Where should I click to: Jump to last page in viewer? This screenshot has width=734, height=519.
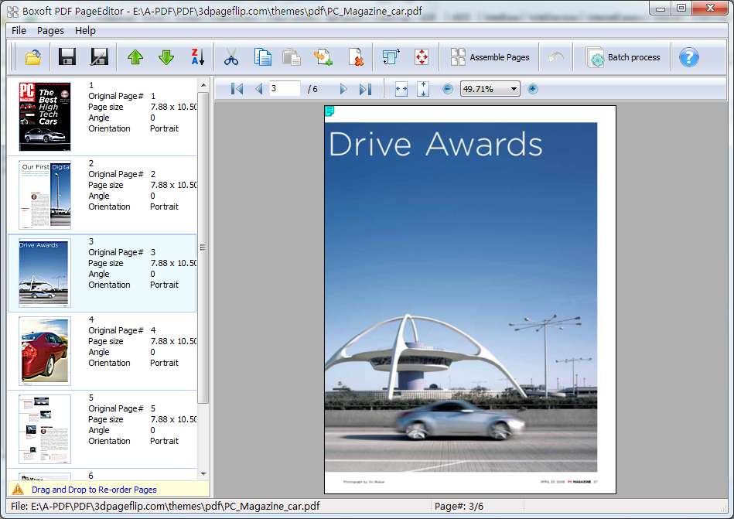[365, 89]
